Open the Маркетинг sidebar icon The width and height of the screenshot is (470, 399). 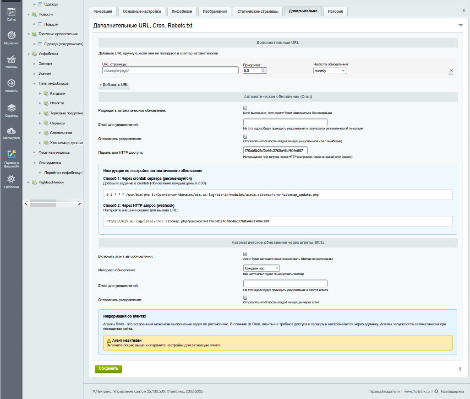[11, 38]
